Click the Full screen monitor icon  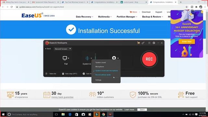(x=65, y=58)
